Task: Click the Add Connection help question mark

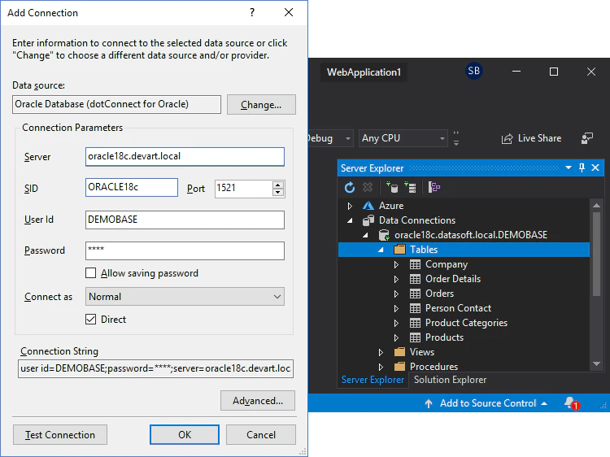Action: pyautogui.click(x=252, y=12)
